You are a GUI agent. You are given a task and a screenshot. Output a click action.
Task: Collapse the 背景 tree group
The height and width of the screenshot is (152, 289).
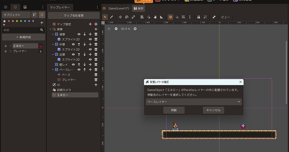point(51,29)
